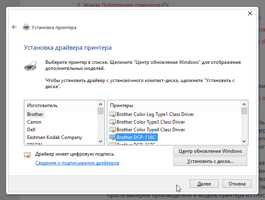The height and width of the screenshot is (200, 265).
Task: Open the Сведения о подписывании драйверов link
Action: (x=77, y=163)
